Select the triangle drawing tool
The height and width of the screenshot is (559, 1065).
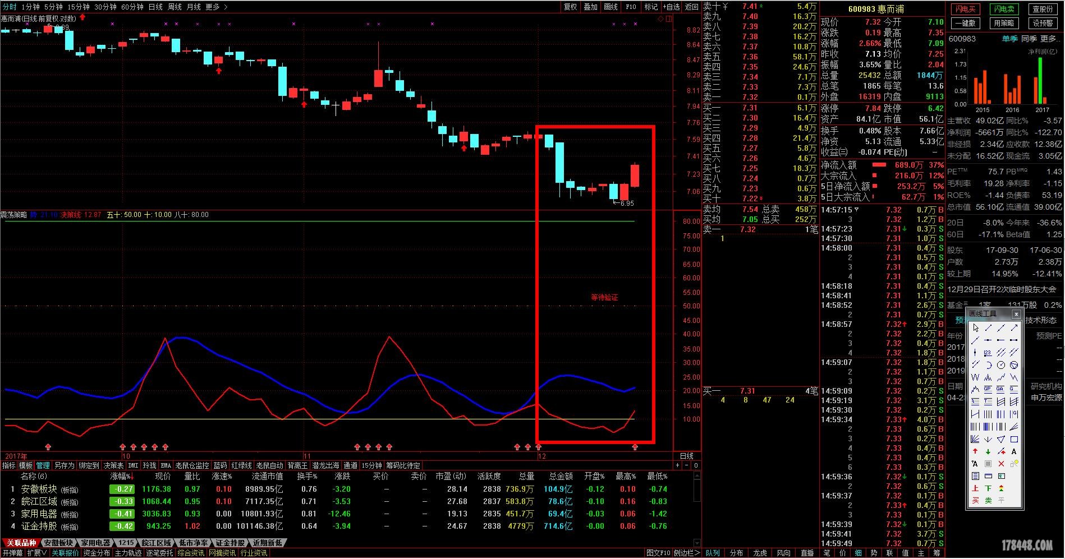(1001, 439)
